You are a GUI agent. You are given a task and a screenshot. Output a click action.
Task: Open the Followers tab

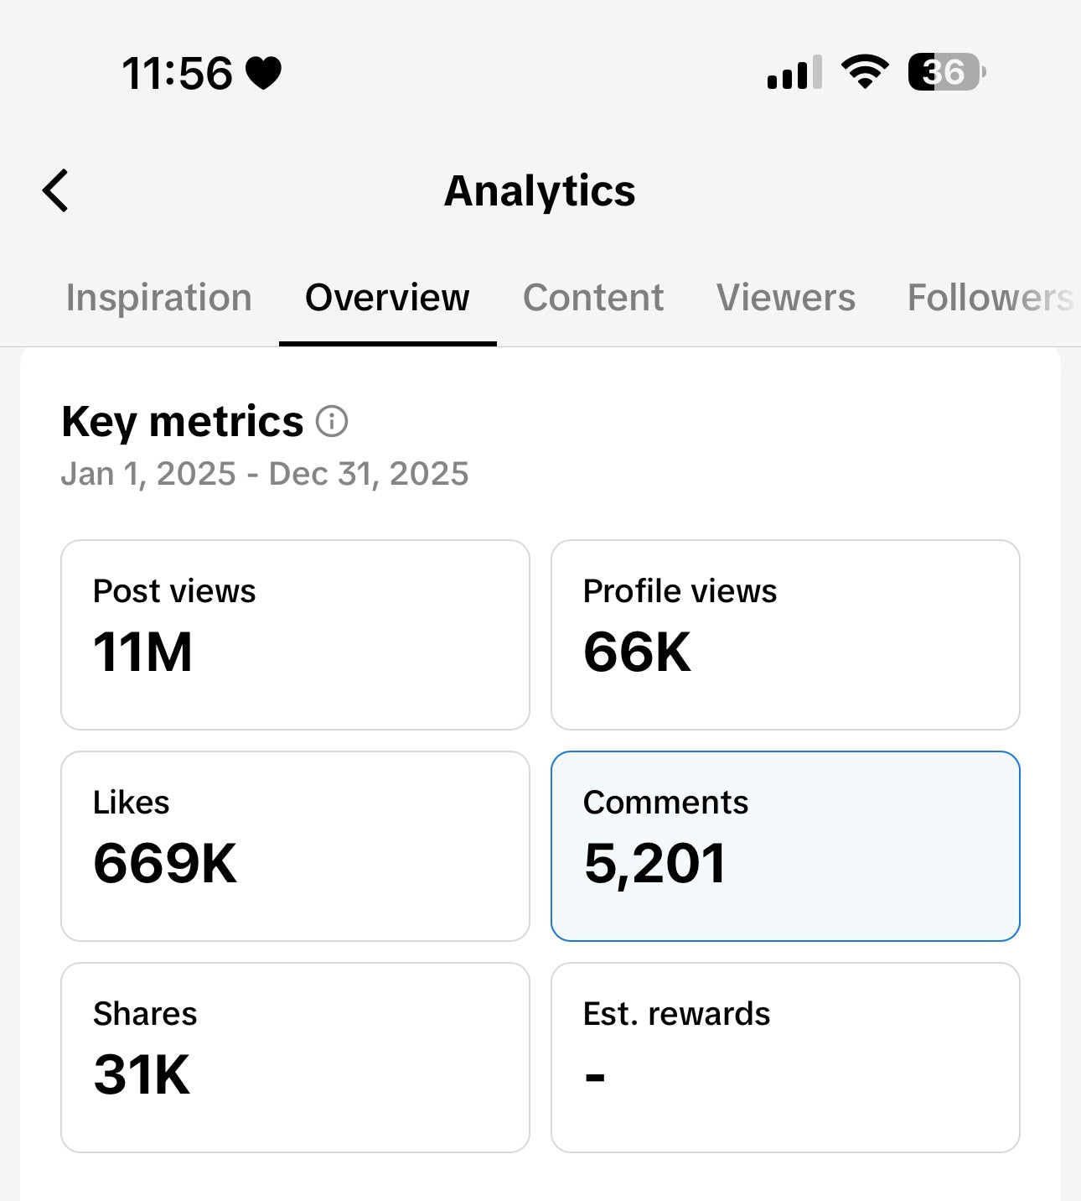987,298
